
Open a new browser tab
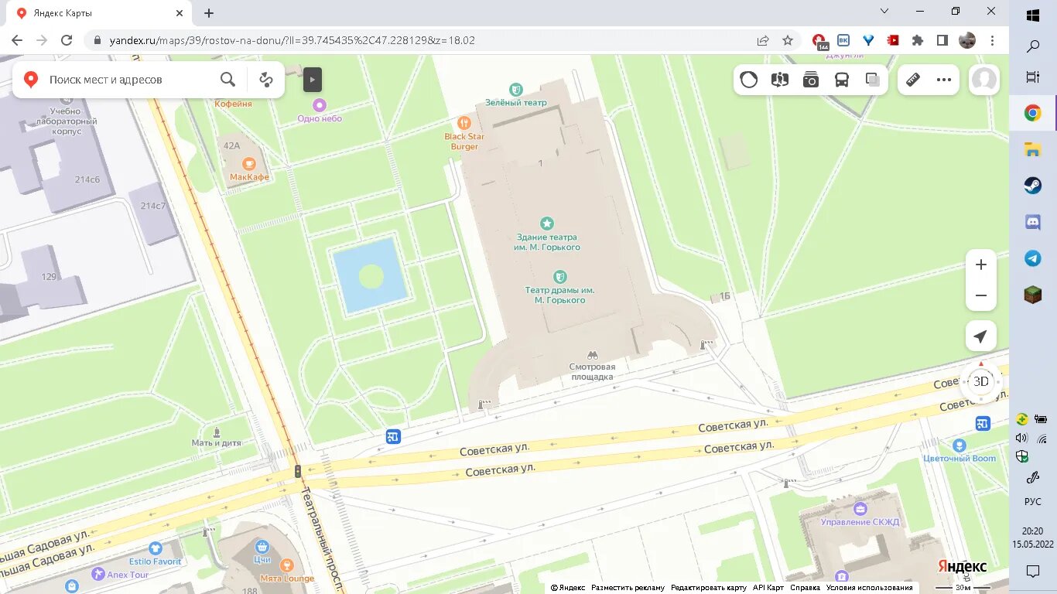(x=209, y=13)
